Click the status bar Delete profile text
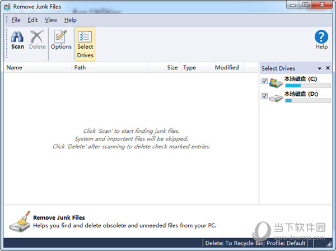 click(255, 243)
